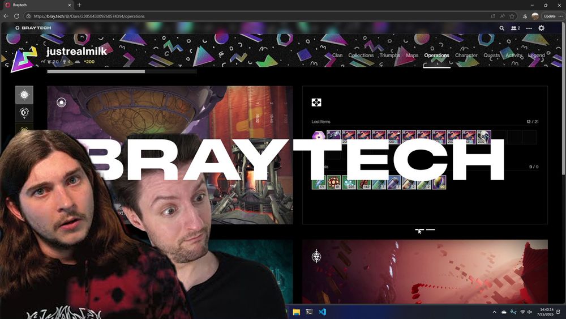
Task: Select the material with count 225
Action: (349, 182)
